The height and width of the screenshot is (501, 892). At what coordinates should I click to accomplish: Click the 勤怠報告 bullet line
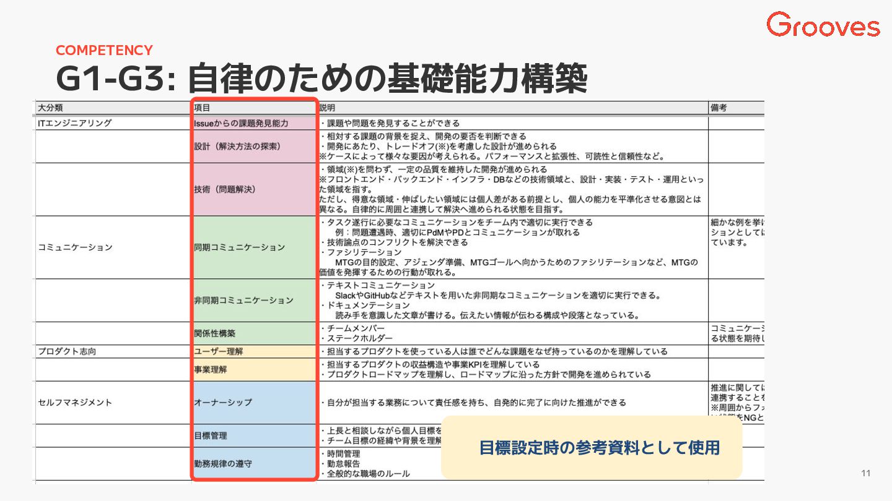pos(340,463)
